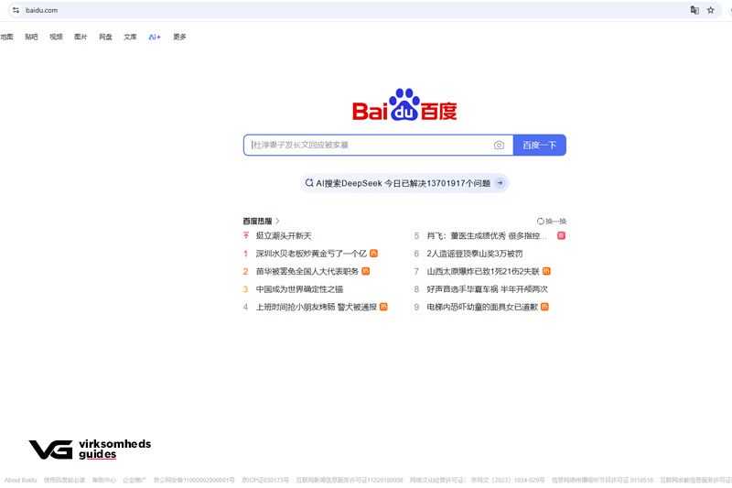Open the 地图 navigation link
This screenshot has height=488, width=732.
[6, 37]
